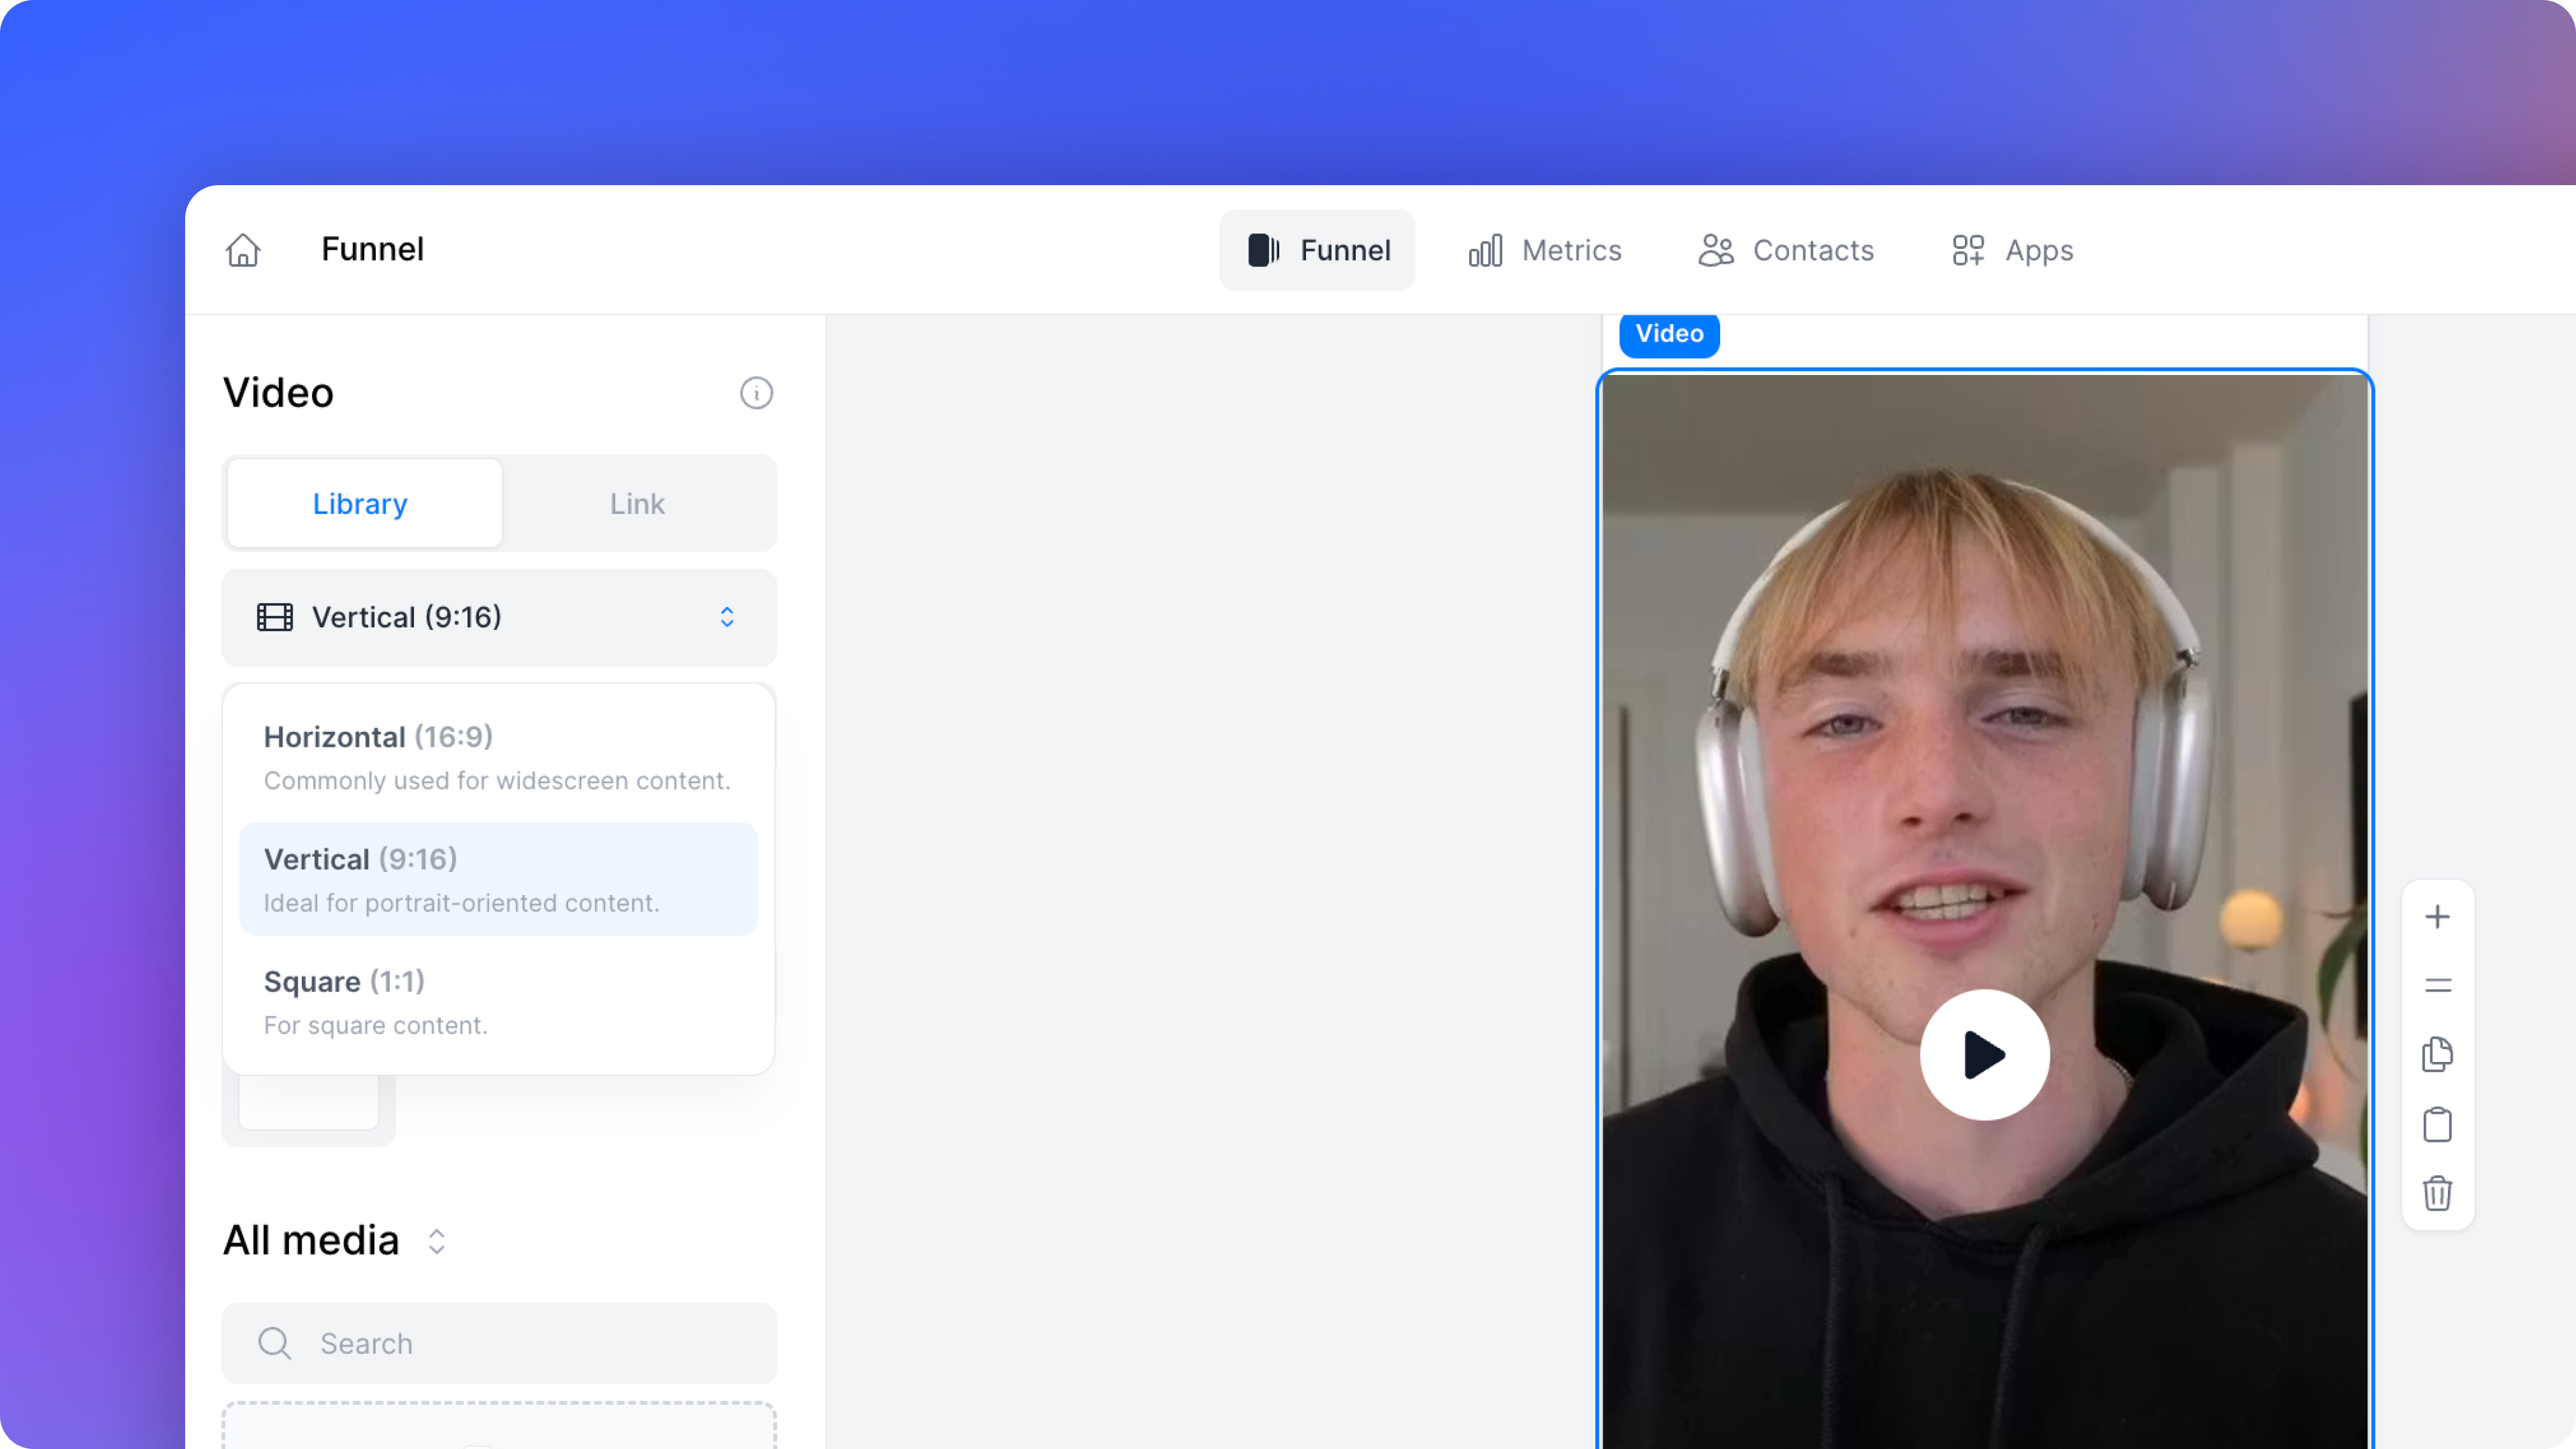
Task: Add a new block with the plus icon
Action: (x=2438, y=916)
